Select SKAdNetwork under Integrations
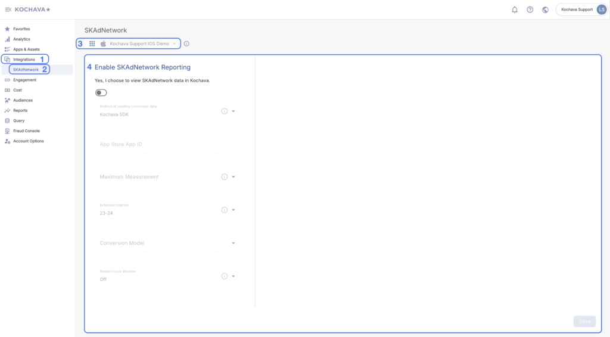Screen dimensions: 610x337 [26, 70]
